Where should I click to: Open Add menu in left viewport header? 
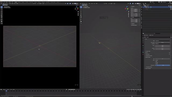pyautogui.click(x=15, y=4)
